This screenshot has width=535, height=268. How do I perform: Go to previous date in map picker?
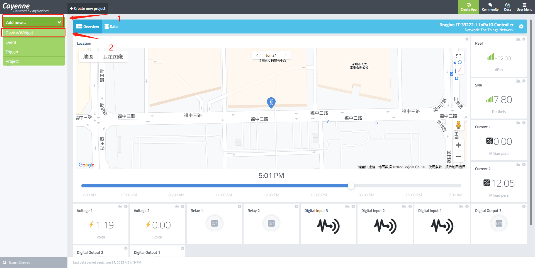click(257, 55)
